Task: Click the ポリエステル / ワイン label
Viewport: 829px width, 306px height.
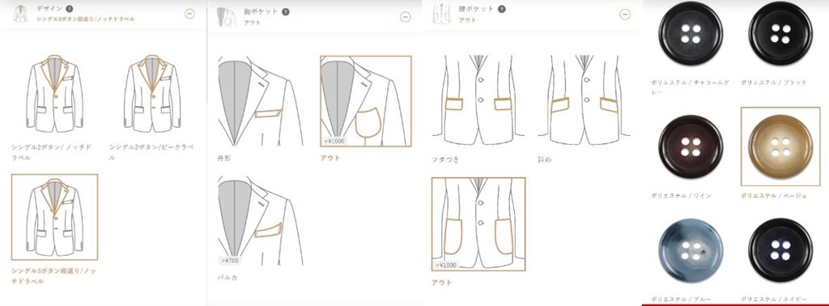Action: [x=681, y=196]
